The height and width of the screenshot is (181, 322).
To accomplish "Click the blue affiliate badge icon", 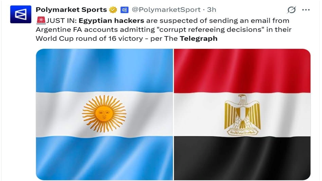I will [x=124, y=9].
